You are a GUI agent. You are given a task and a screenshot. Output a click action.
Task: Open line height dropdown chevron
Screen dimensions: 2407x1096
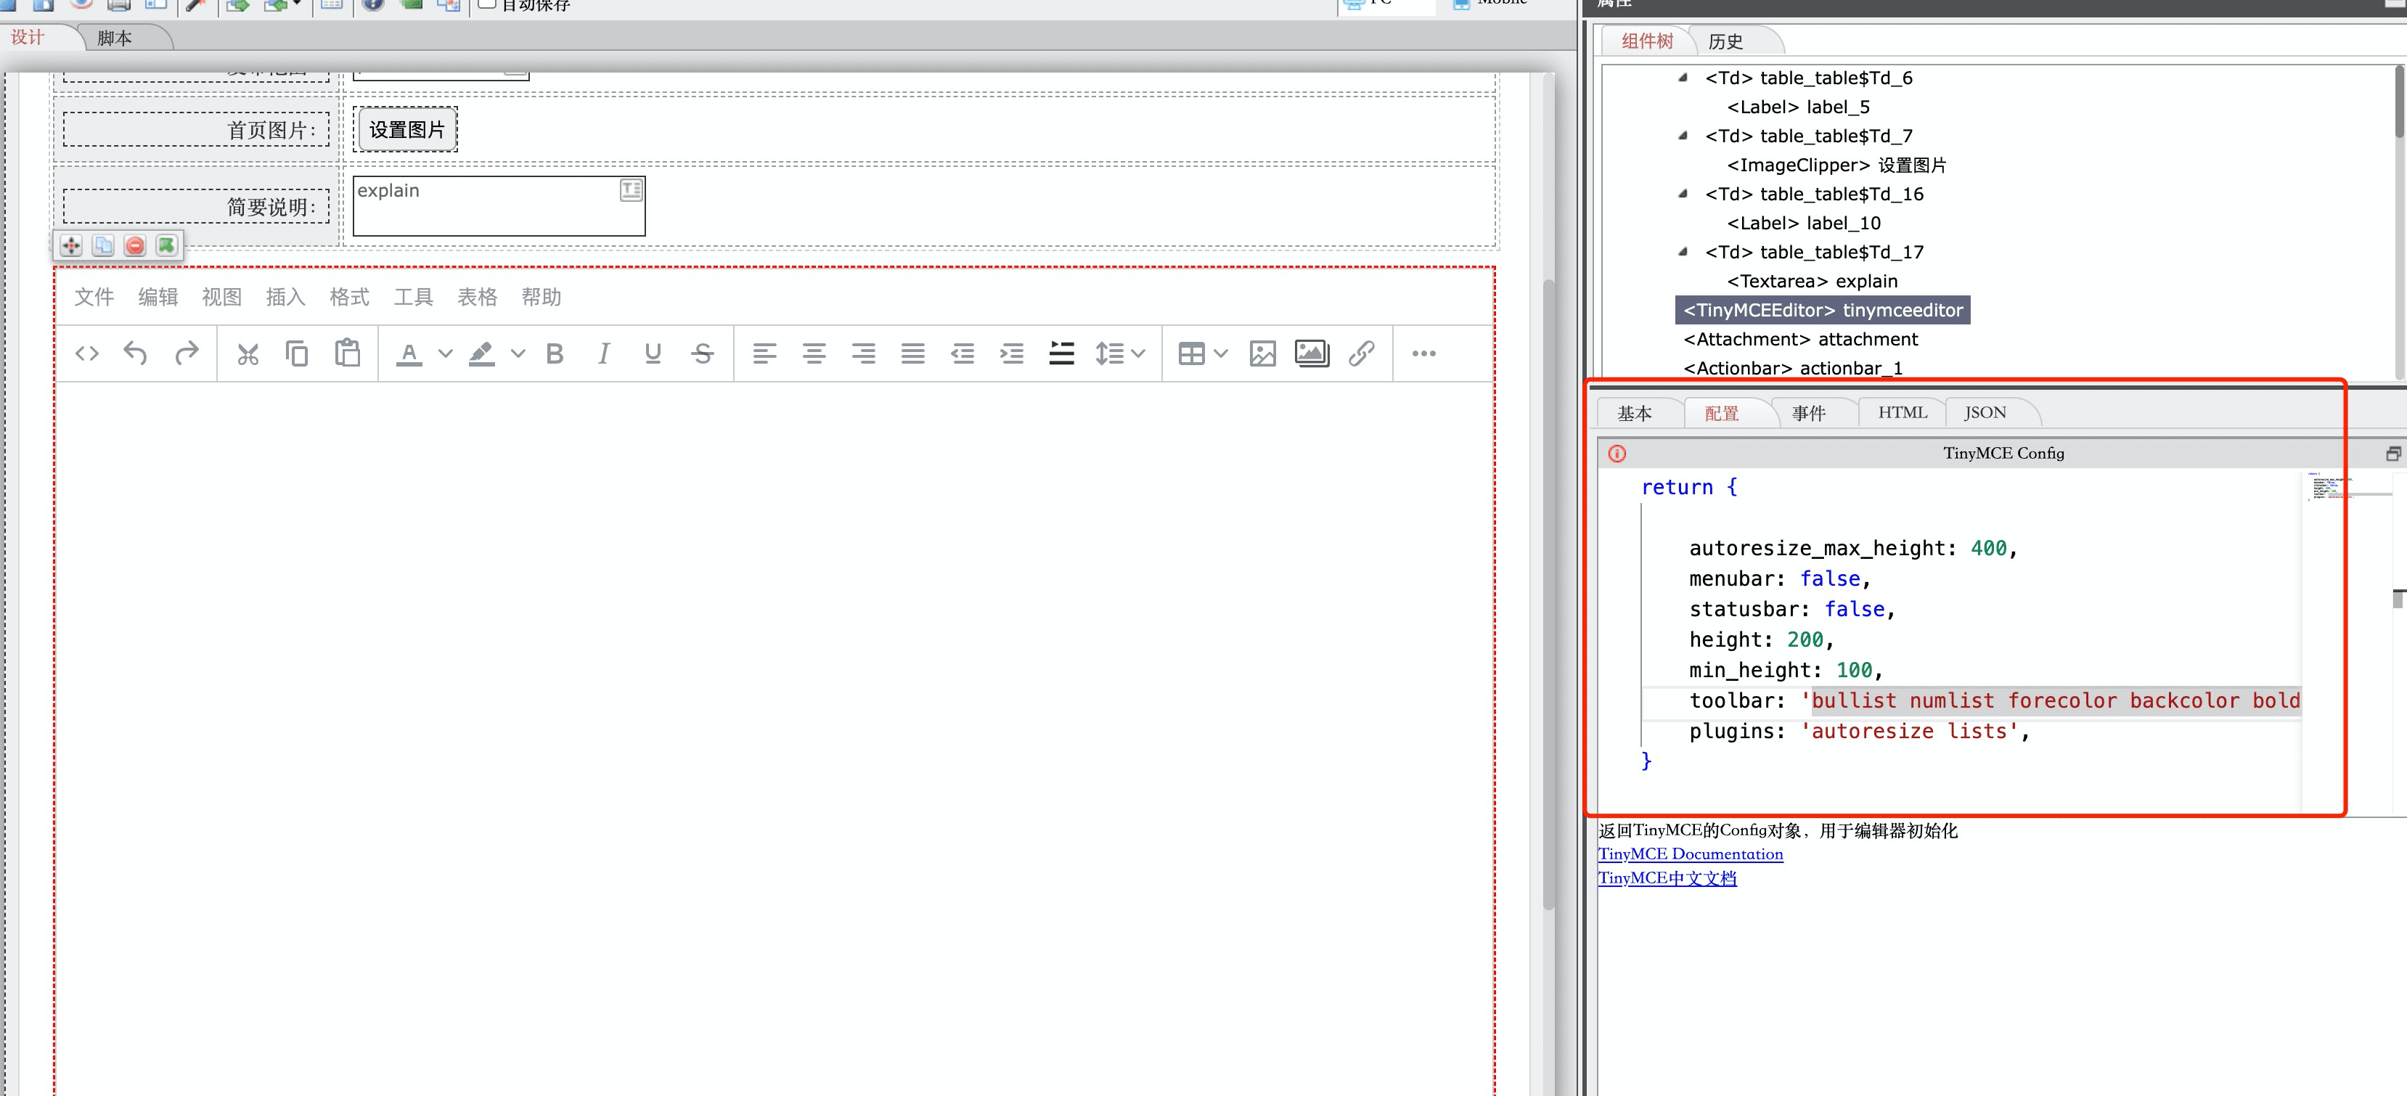coord(1137,353)
